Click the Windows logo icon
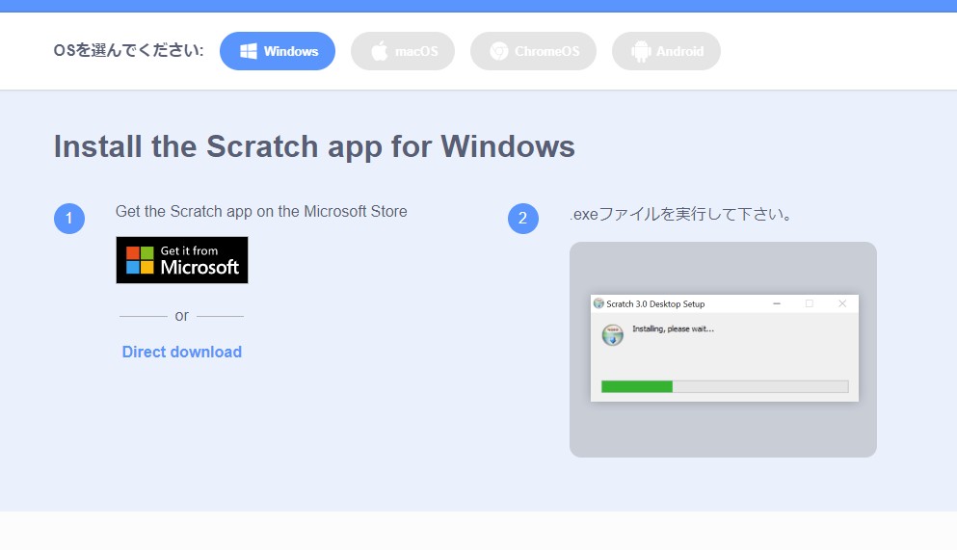The width and height of the screenshot is (957, 550). [x=249, y=51]
